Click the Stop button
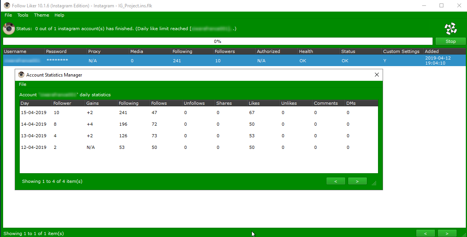 point(451,41)
